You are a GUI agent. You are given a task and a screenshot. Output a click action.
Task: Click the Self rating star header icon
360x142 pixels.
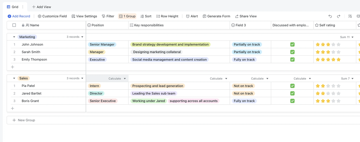[317, 25]
